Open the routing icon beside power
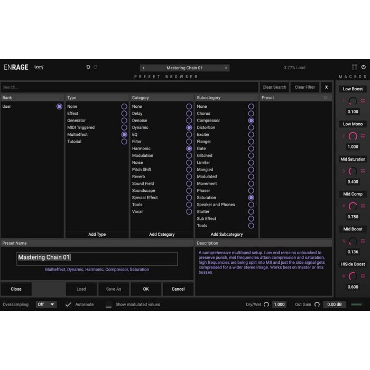This screenshot has width=370, height=370. (355, 67)
